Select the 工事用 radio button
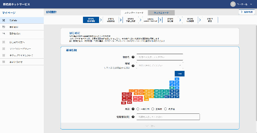The image size is (257, 133). [153, 109]
